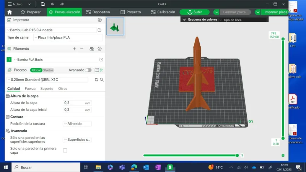This screenshot has width=306, height=172.
Task: Open the Tipo de línea color scheme dropdown
Action: pyautogui.click(x=243, y=20)
